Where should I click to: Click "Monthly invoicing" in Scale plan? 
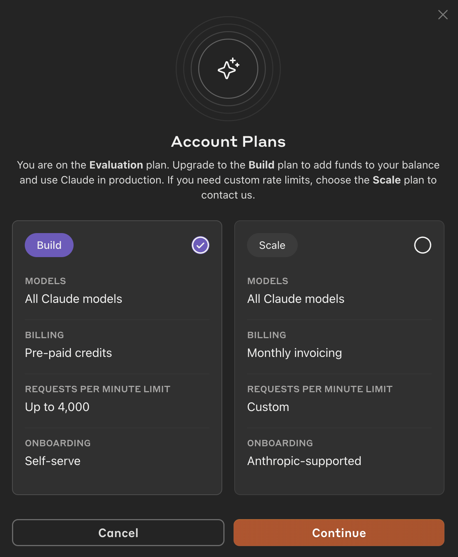(294, 353)
